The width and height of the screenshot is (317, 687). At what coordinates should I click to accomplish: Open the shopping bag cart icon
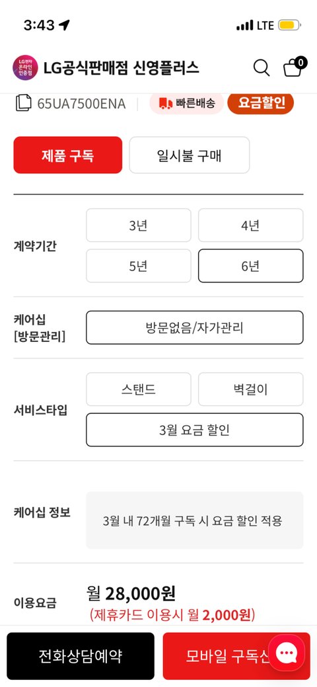[x=295, y=67]
